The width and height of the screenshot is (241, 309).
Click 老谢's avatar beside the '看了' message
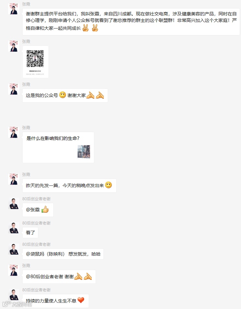pos(14,228)
